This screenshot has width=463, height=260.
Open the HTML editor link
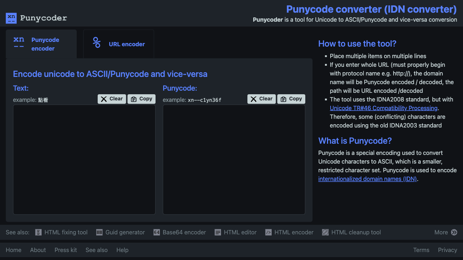point(235,233)
